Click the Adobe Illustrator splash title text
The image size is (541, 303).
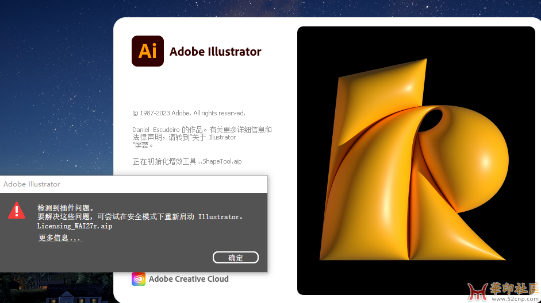tap(215, 52)
